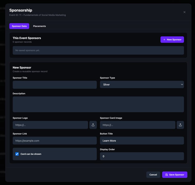Screen dimensions: 195x185
Task: Click the Sponsor Link field
Action: [x=55, y=141]
